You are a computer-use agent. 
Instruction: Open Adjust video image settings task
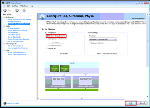click(x=17, y=55)
